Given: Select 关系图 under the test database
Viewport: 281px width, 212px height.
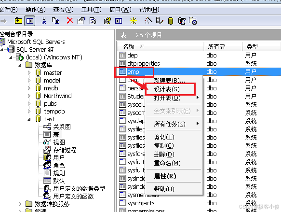Looking at the screenshot, I should pos(62,127).
